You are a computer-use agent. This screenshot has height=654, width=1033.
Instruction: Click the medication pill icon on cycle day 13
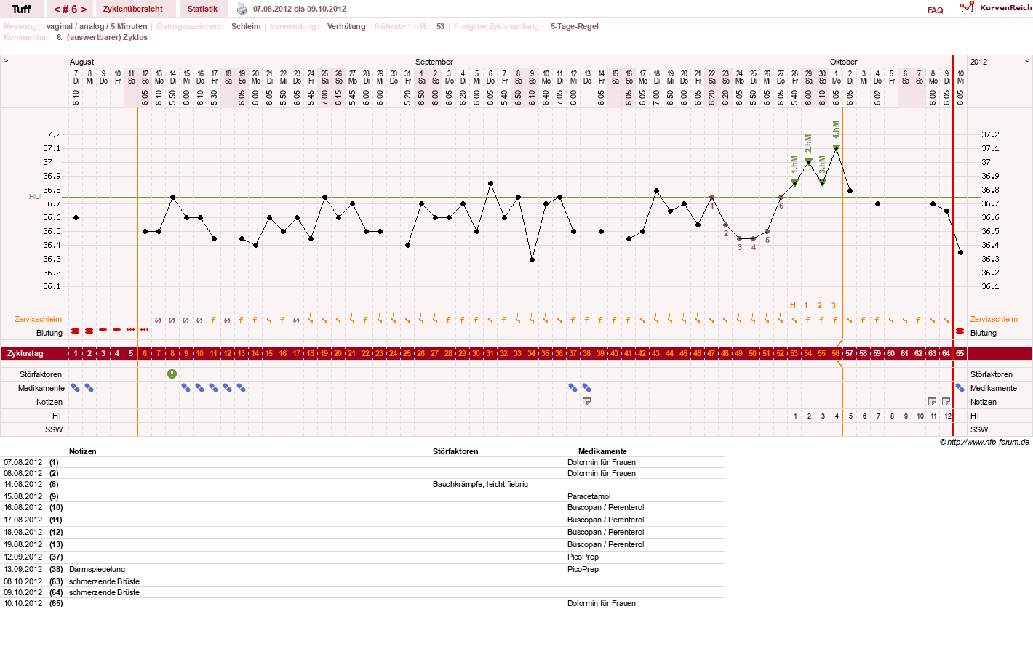(x=241, y=387)
